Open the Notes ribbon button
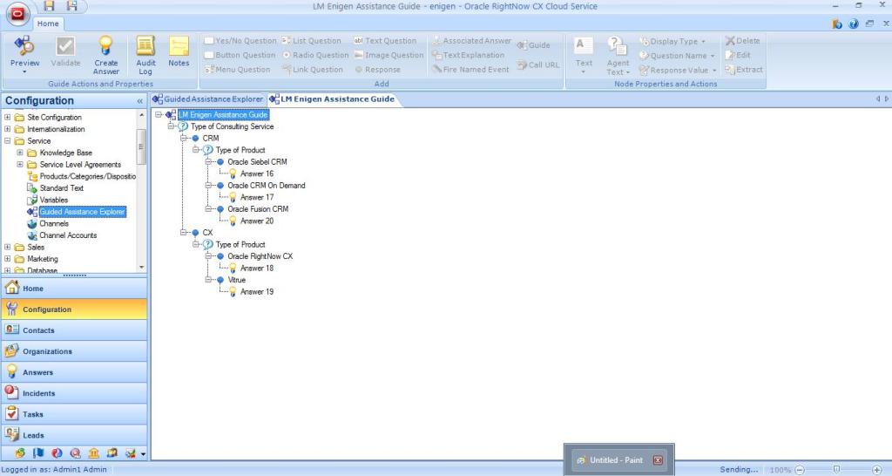This screenshot has width=892, height=476. click(x=179, y=47)
